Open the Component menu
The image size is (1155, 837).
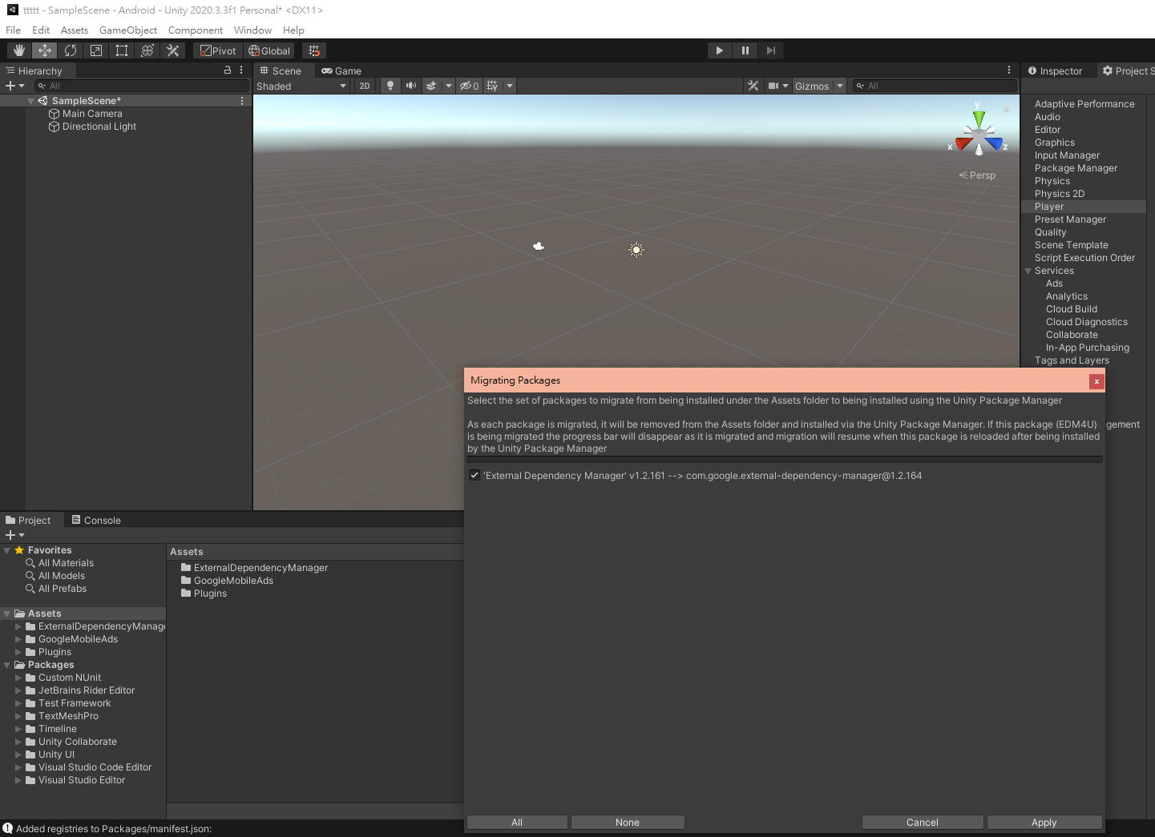click(x=196, y=30)
